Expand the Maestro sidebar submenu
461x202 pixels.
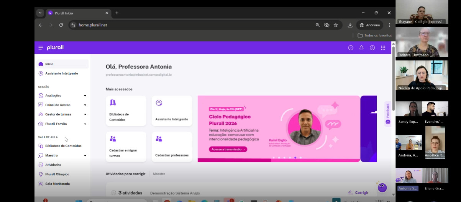(85, 156)
